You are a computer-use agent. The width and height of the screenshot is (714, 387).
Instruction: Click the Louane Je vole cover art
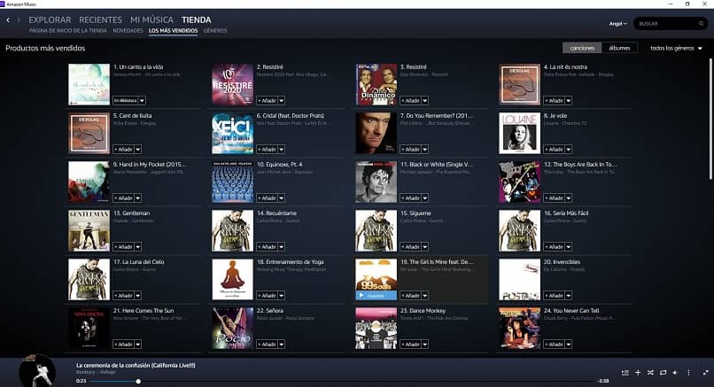[520, 133]
